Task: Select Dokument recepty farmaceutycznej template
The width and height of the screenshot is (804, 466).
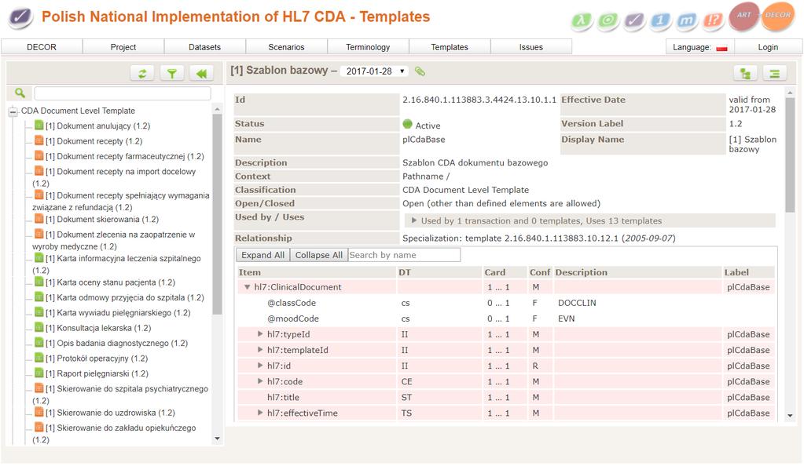Action: point(125,156)
